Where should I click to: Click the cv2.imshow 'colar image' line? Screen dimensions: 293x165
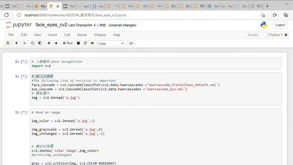(x=65, y=151)
